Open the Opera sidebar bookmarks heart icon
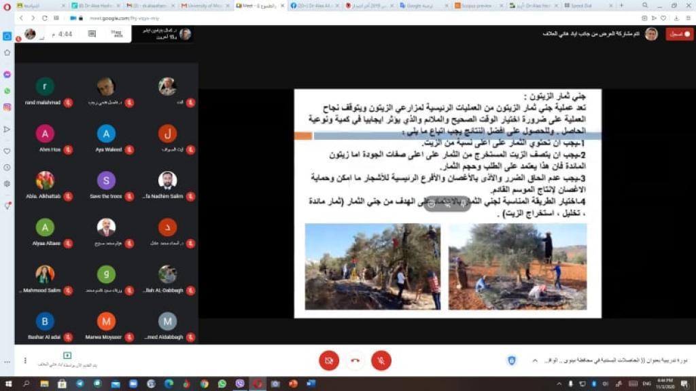This screenshot has height=391, width=696. click(x=7, y=151)
